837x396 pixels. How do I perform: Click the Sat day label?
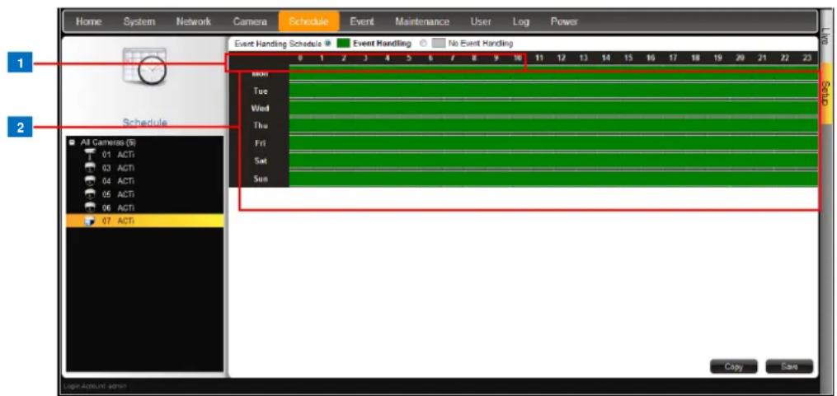pos(261,161)
